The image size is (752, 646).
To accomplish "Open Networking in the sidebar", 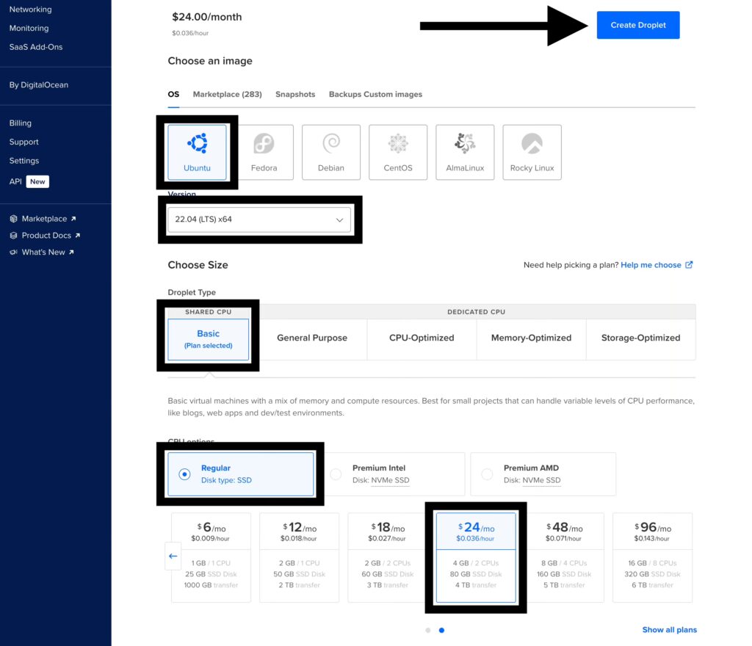I will tap(30, 10).
